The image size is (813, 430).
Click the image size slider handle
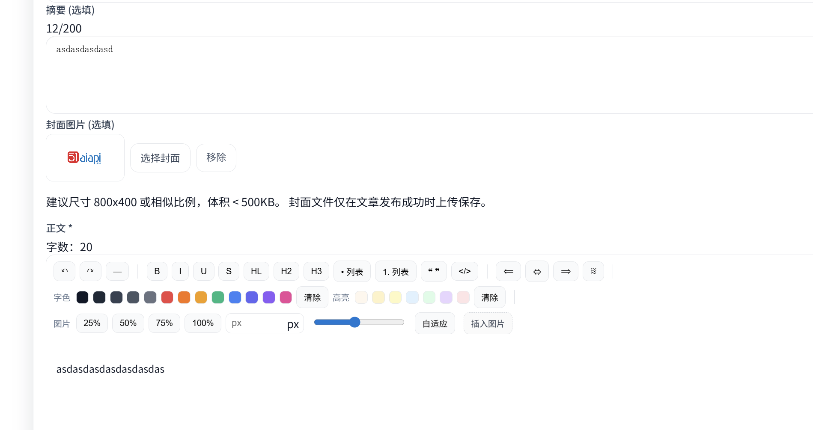point(354,323)
